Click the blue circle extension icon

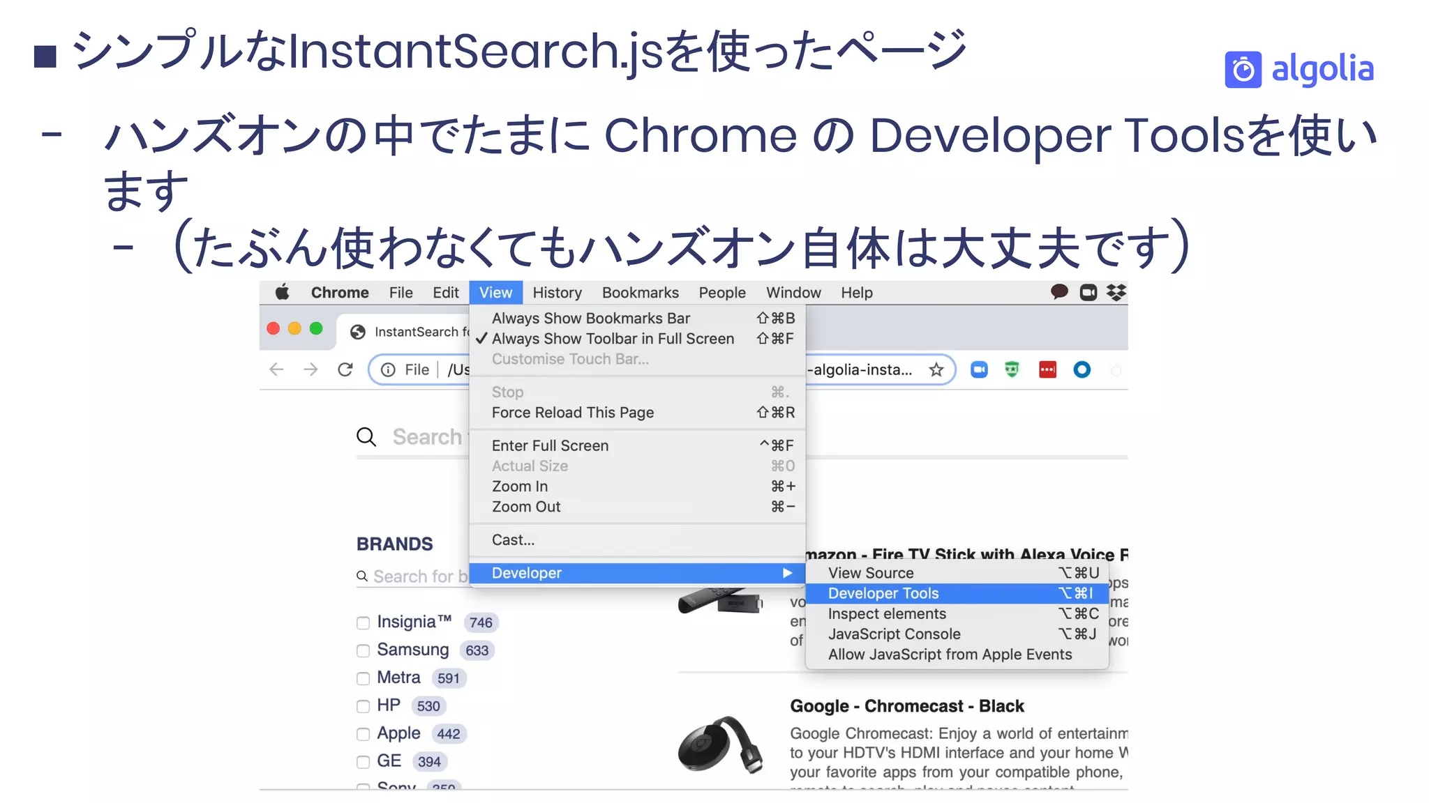tap(1082, 369)
